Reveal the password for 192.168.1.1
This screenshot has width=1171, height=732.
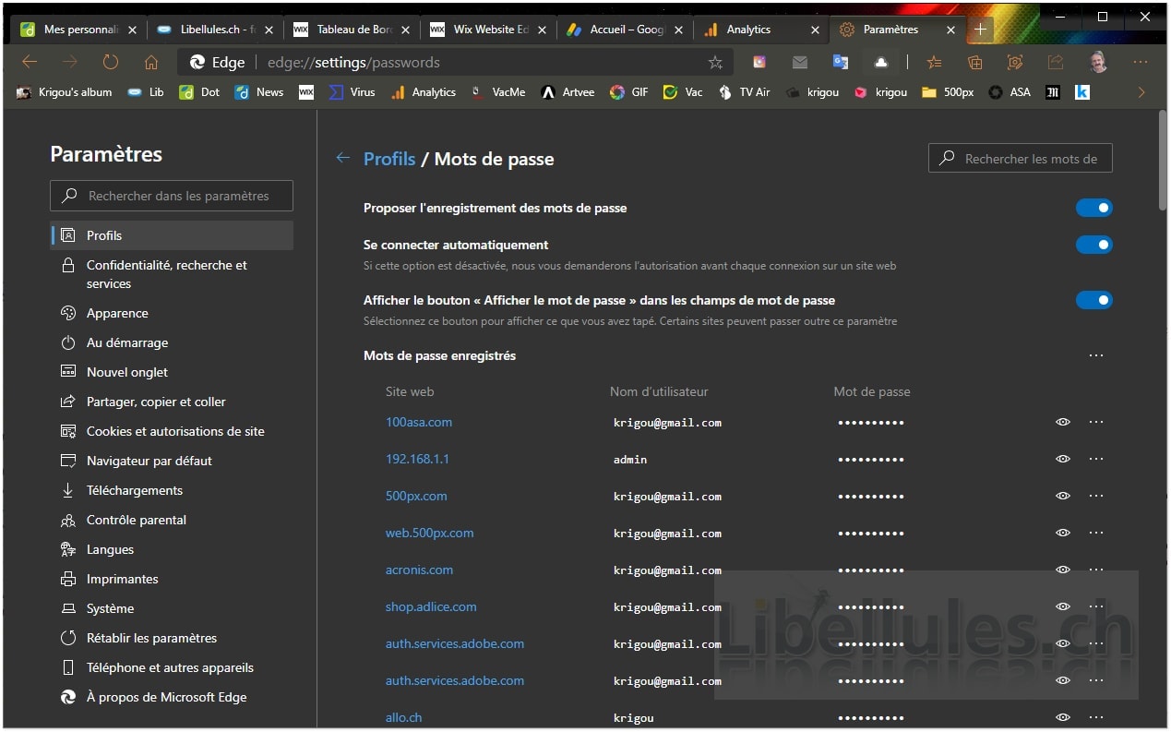1063,459
